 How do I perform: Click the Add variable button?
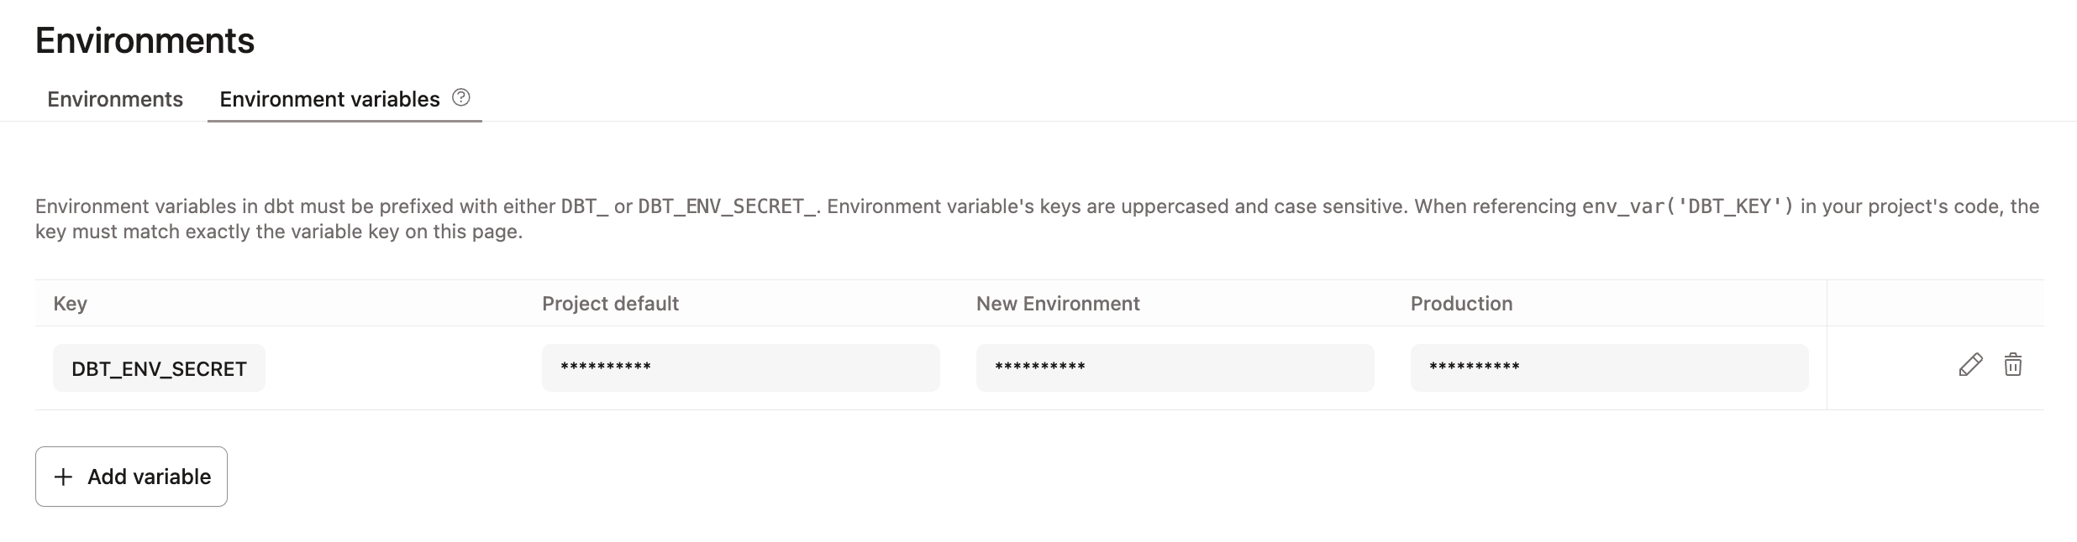coord(130,477)
